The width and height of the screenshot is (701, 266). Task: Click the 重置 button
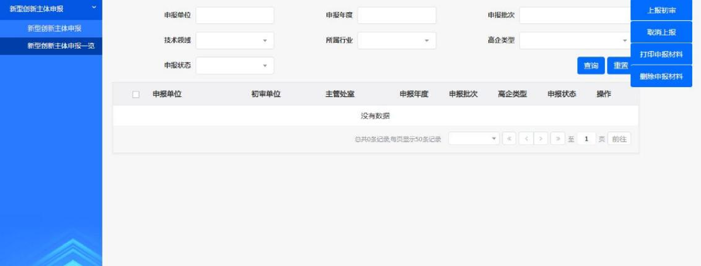click(619, 66)
